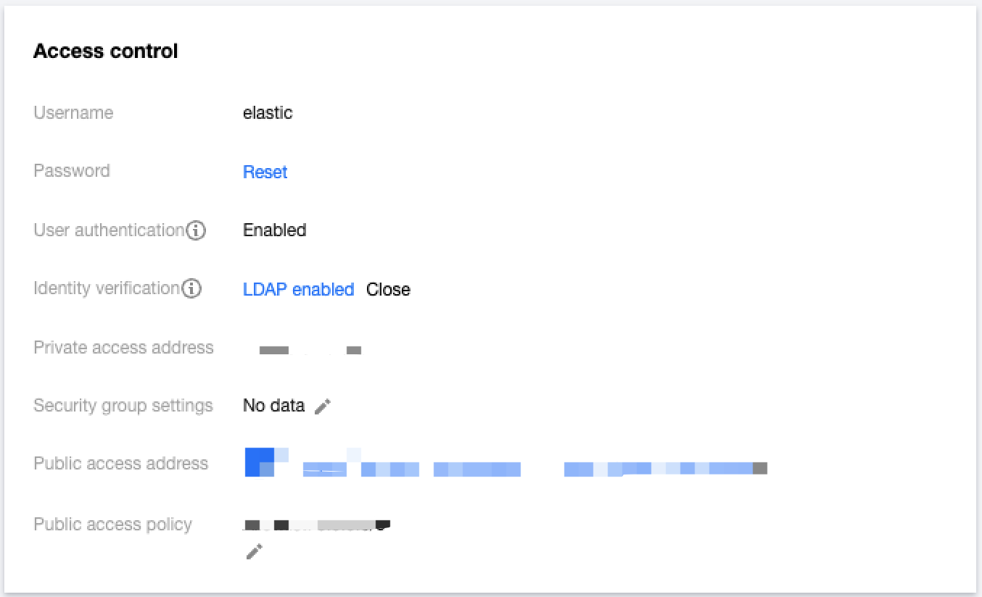Image resolution: width=982 pixels, height=597 pixels.
Task: Click the Private access address value
Action: point(310,350)
